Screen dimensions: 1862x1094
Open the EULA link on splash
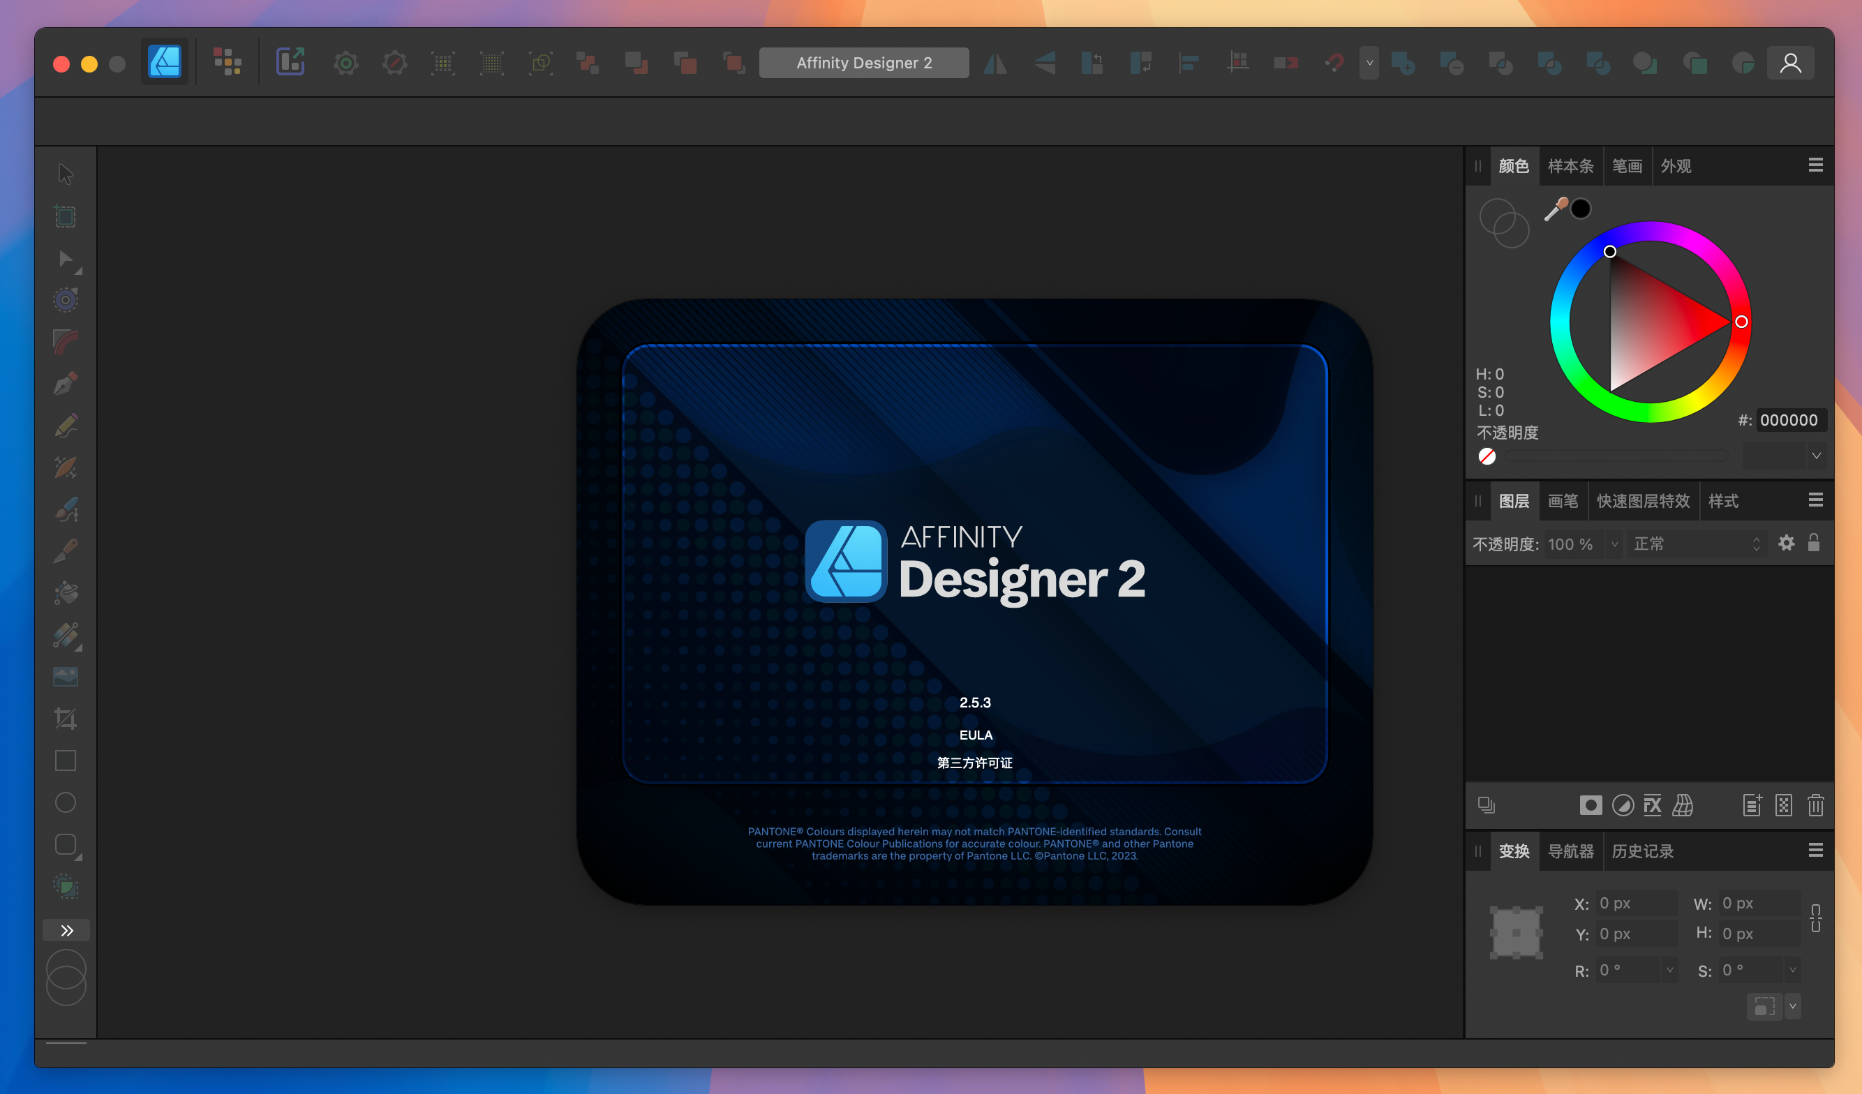976,735
